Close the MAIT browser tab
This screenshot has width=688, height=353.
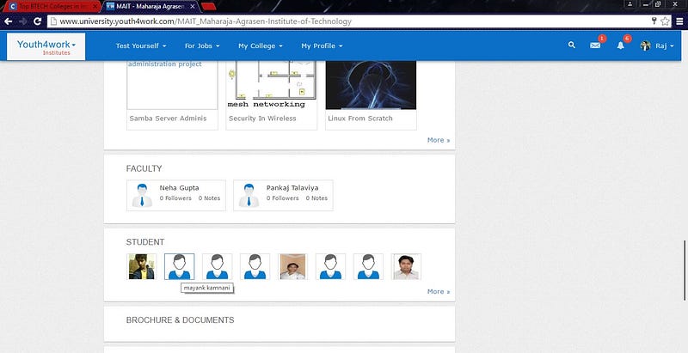[192, 7]
